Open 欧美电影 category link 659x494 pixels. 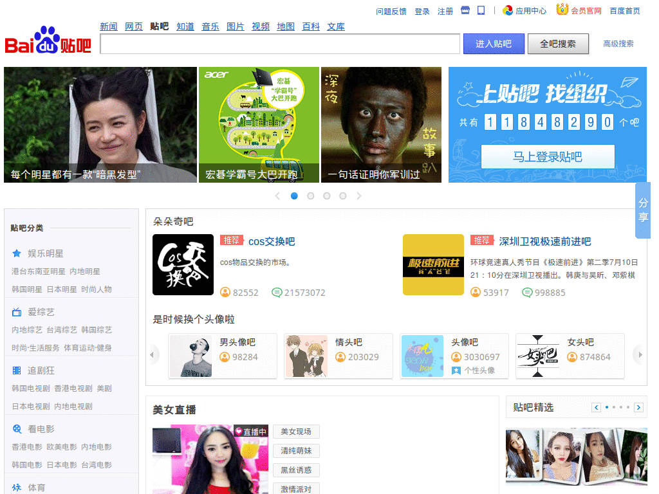62,447
